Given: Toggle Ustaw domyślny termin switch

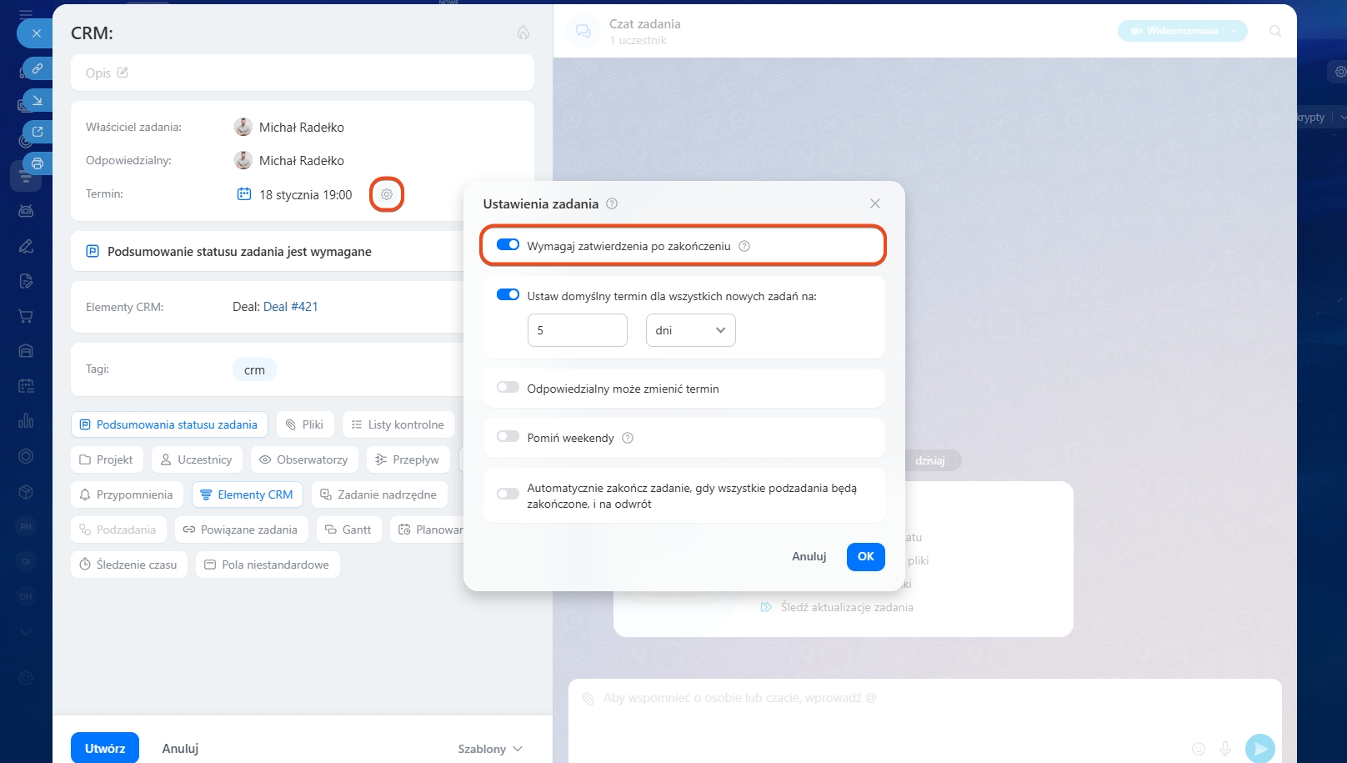Looking at the screenshot, I should (508, 295).
